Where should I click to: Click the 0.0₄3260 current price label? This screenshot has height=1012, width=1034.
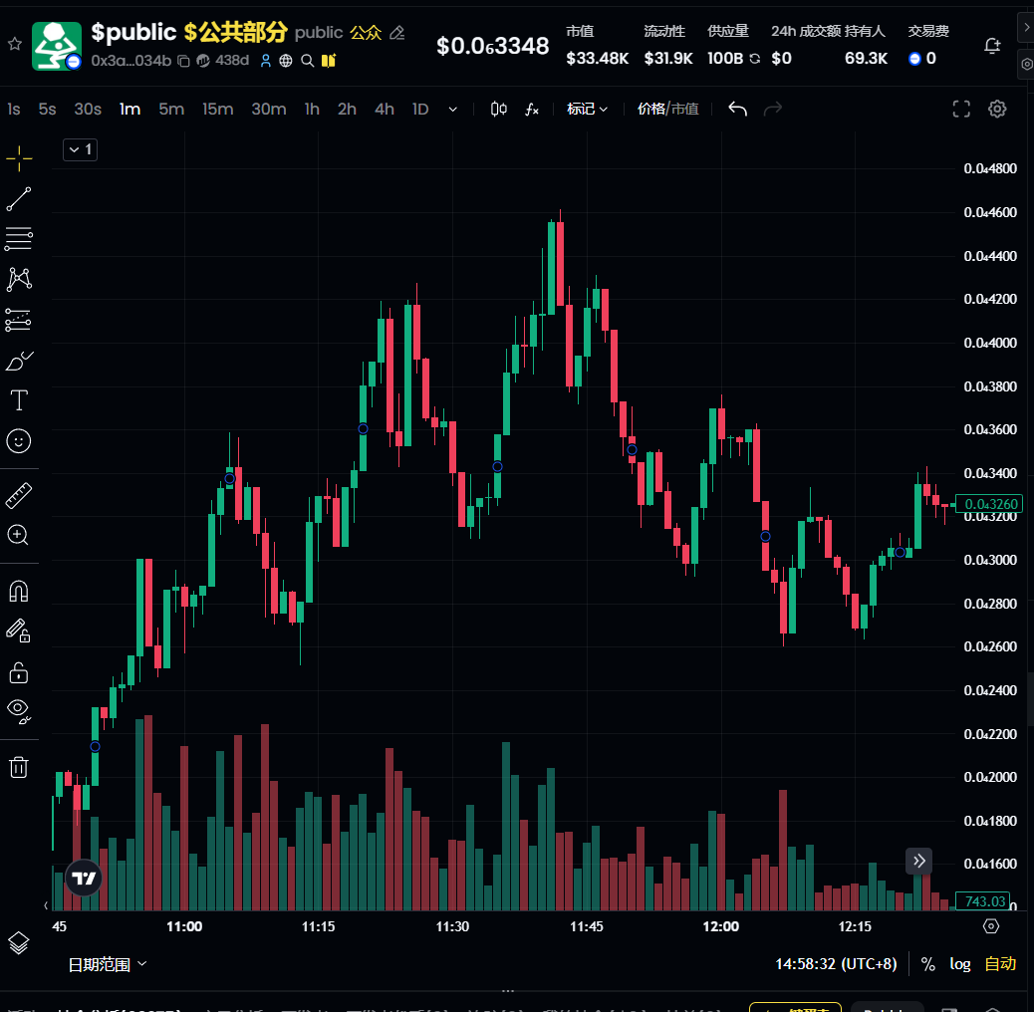tap(989, 504)
